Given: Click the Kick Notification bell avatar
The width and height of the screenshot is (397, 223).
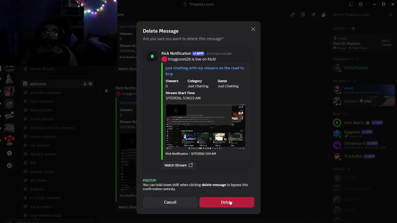Looking at the screenshot, I should [x=152, y=56].
